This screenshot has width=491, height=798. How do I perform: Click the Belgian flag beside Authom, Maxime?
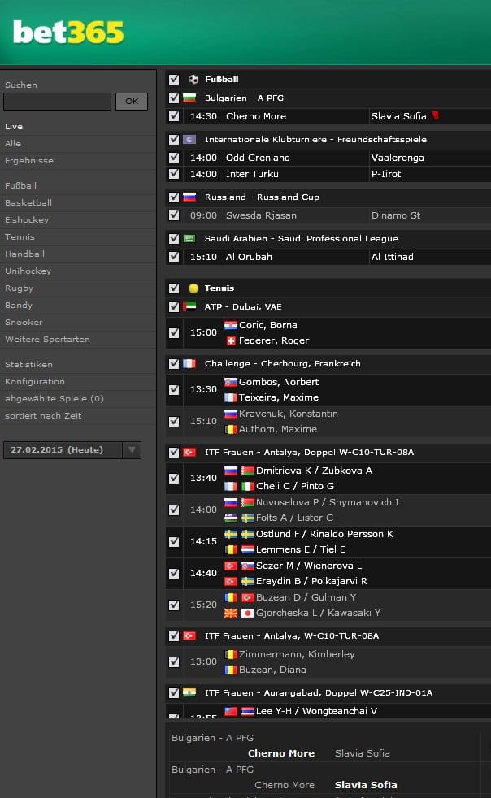click(231, 429)
